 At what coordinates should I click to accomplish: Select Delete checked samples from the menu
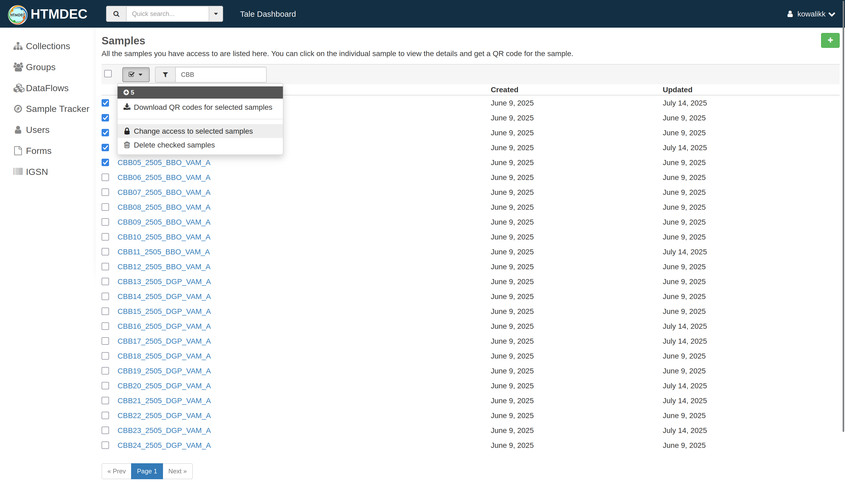pyautogui.click(x=174, y=145)
